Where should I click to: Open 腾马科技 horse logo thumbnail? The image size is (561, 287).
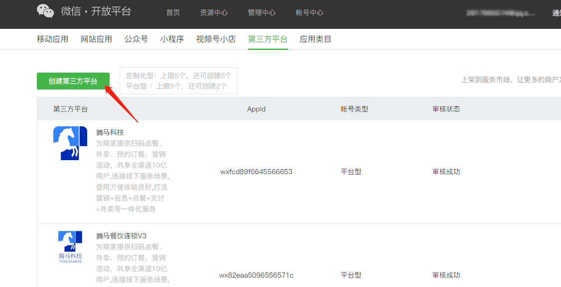(x=70, y=143)
